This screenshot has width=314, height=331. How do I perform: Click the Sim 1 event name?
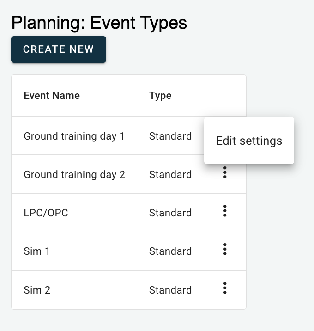coord(36,251)
